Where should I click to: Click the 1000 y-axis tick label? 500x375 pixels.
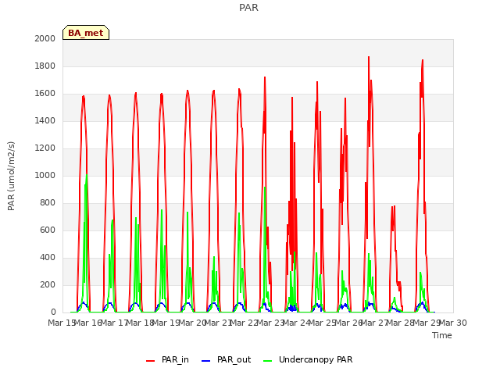(45, 175)
